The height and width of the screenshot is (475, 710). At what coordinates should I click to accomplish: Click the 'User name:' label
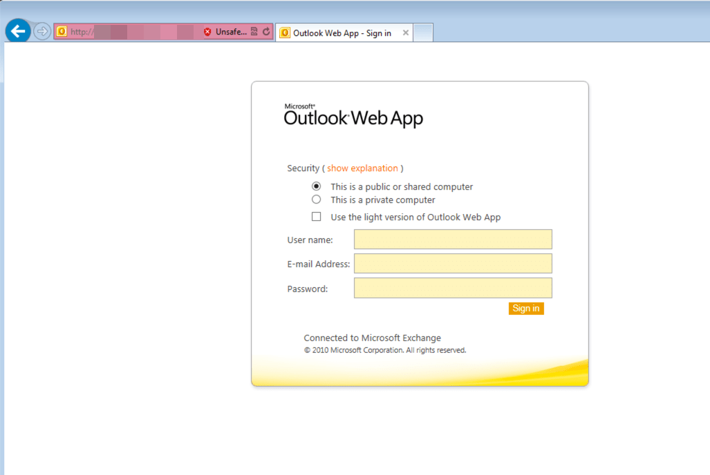click(310, 240)
